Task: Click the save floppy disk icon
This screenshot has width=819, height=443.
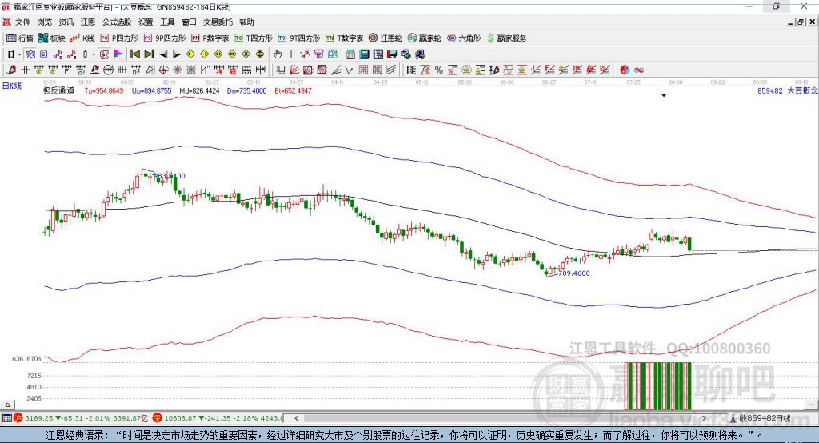Action: (x=392, y=54)
